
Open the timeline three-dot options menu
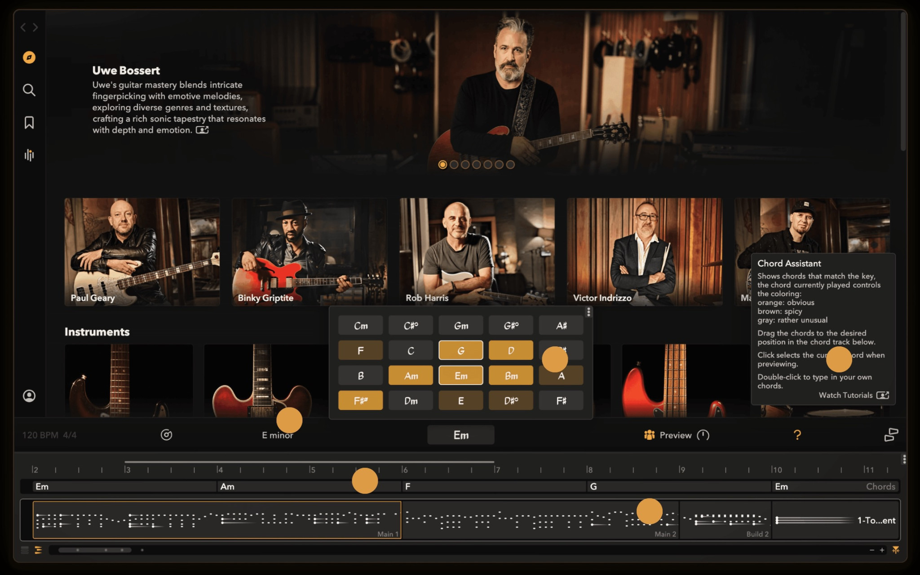(904, 459)
